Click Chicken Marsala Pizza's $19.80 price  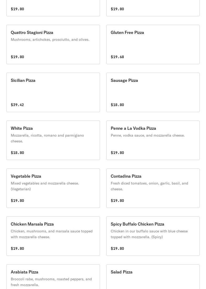(17, 248)
